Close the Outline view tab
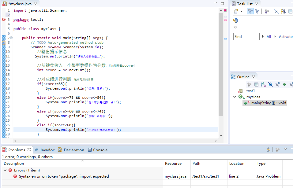The height and width of the screenshot is (188, 293). coord(254,77)
